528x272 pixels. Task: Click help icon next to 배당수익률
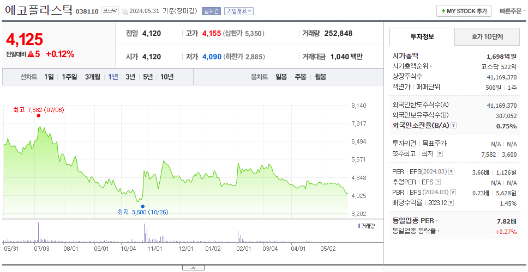pos(451,203)
